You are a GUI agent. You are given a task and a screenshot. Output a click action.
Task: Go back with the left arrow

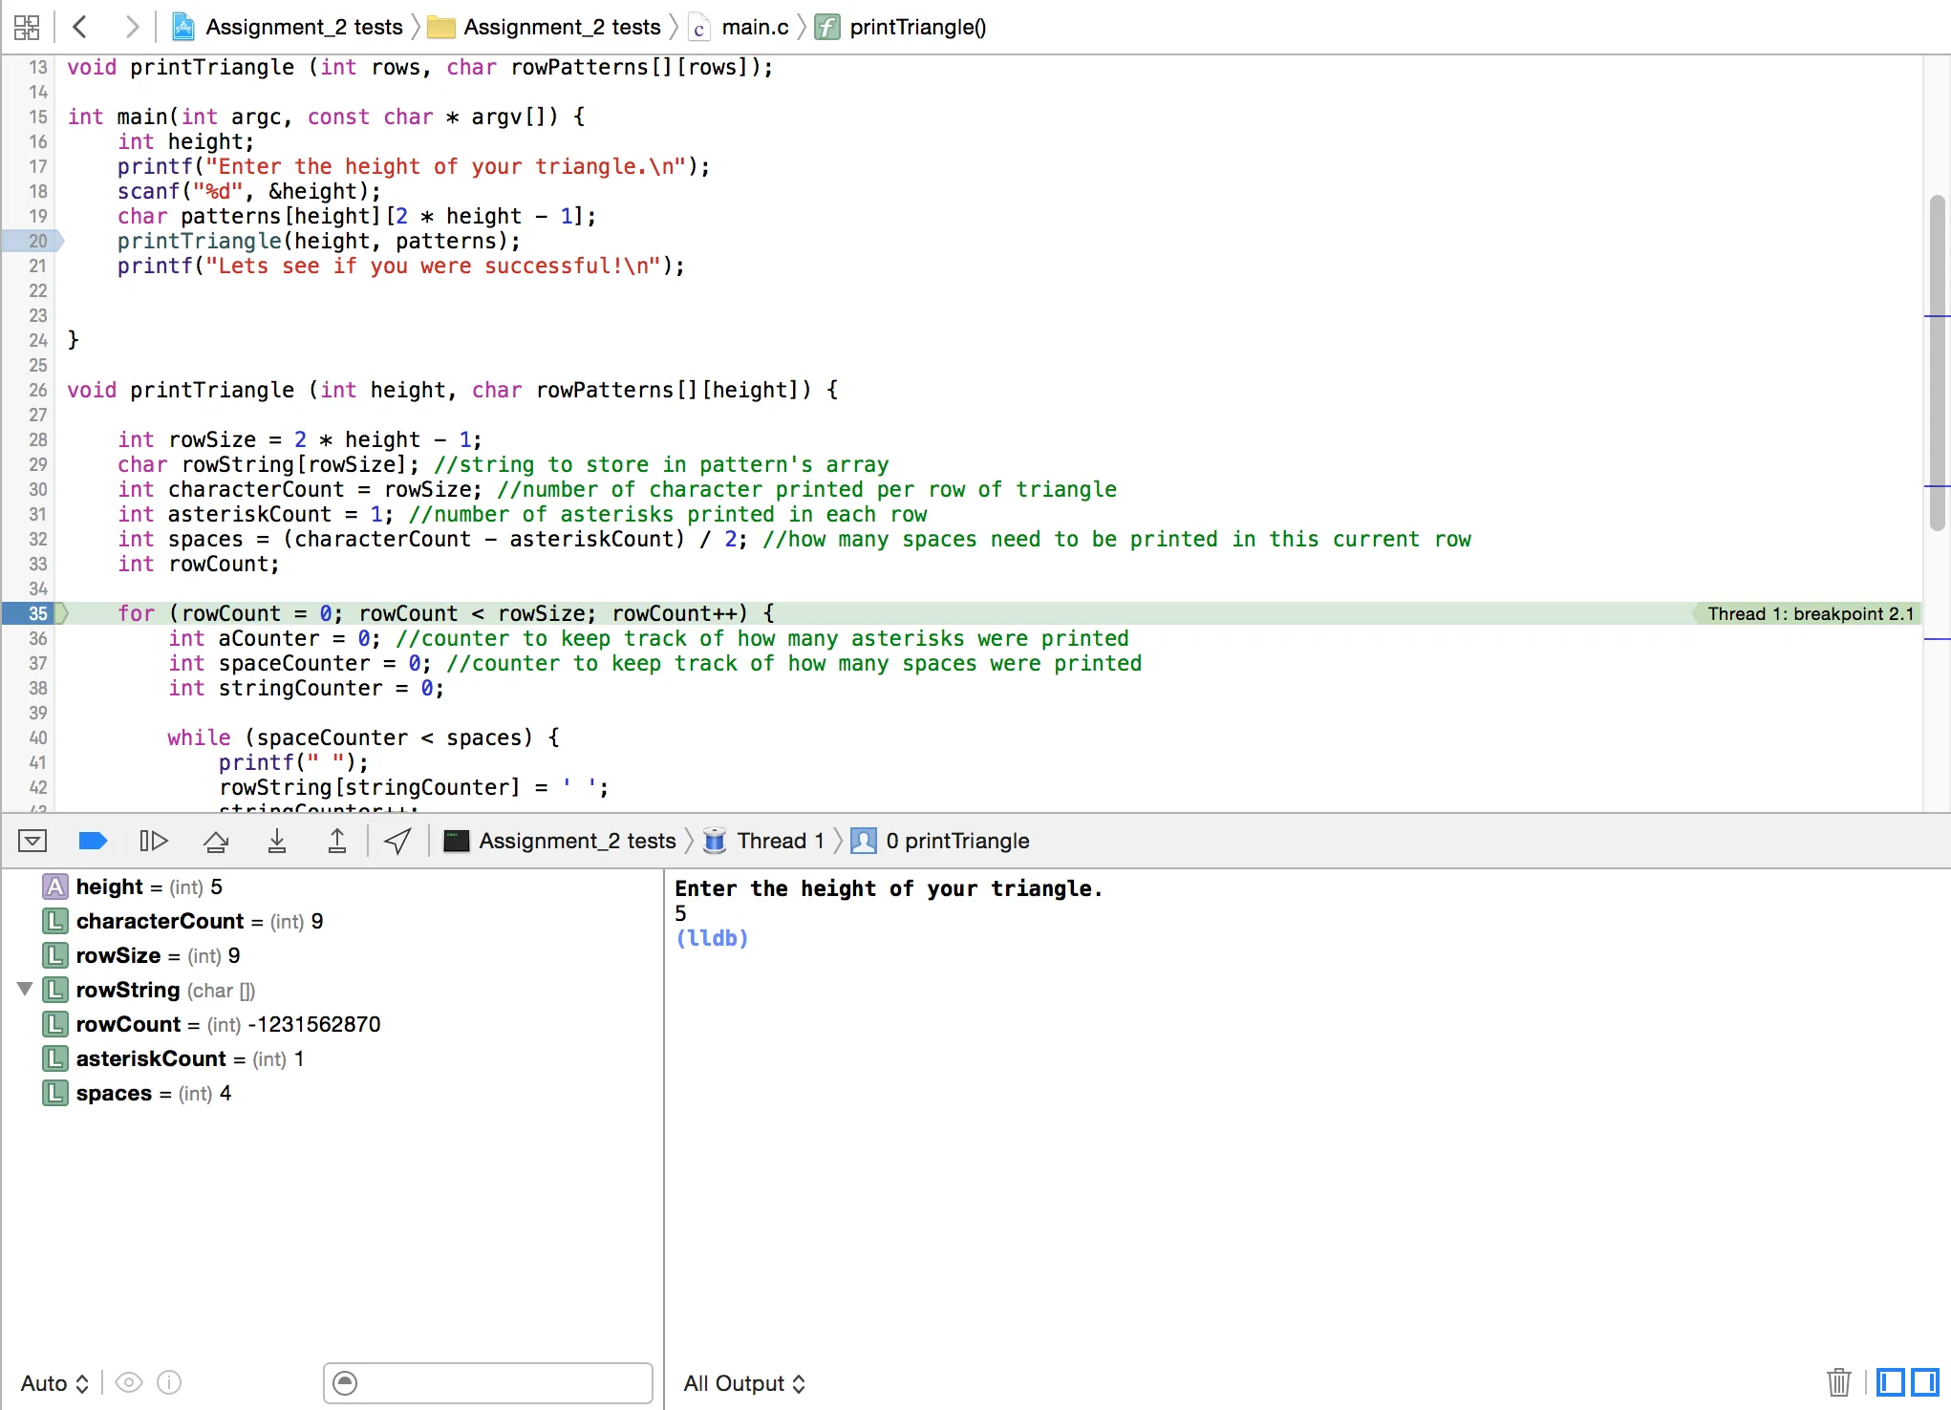coord(80,27)
